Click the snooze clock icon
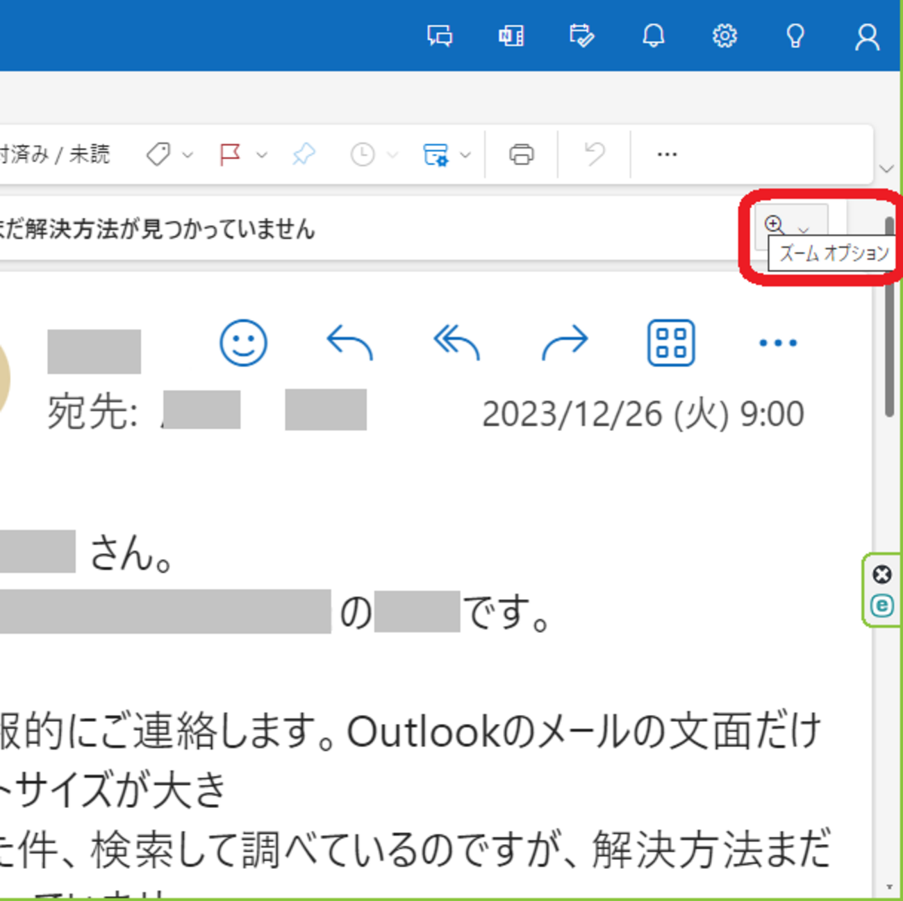 click(x=363, y=154)
